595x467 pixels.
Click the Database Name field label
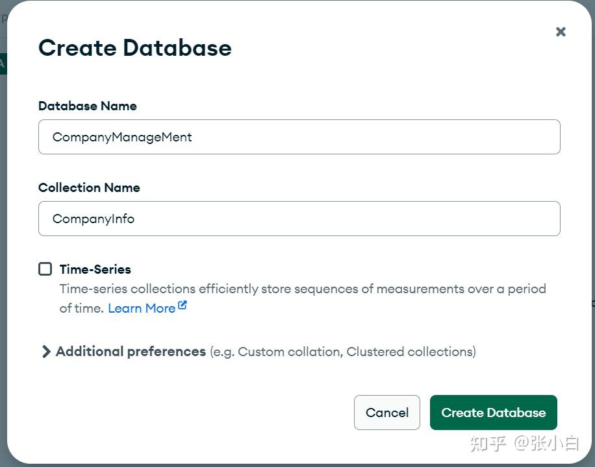[x=87, y=106]
